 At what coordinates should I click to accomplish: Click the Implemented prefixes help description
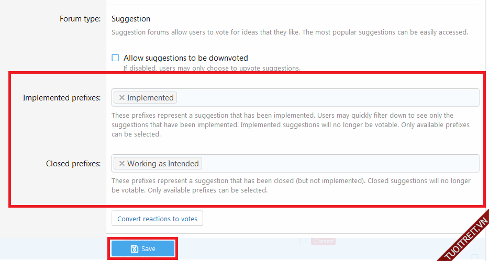pyautogui.click(x=283, y=124)
